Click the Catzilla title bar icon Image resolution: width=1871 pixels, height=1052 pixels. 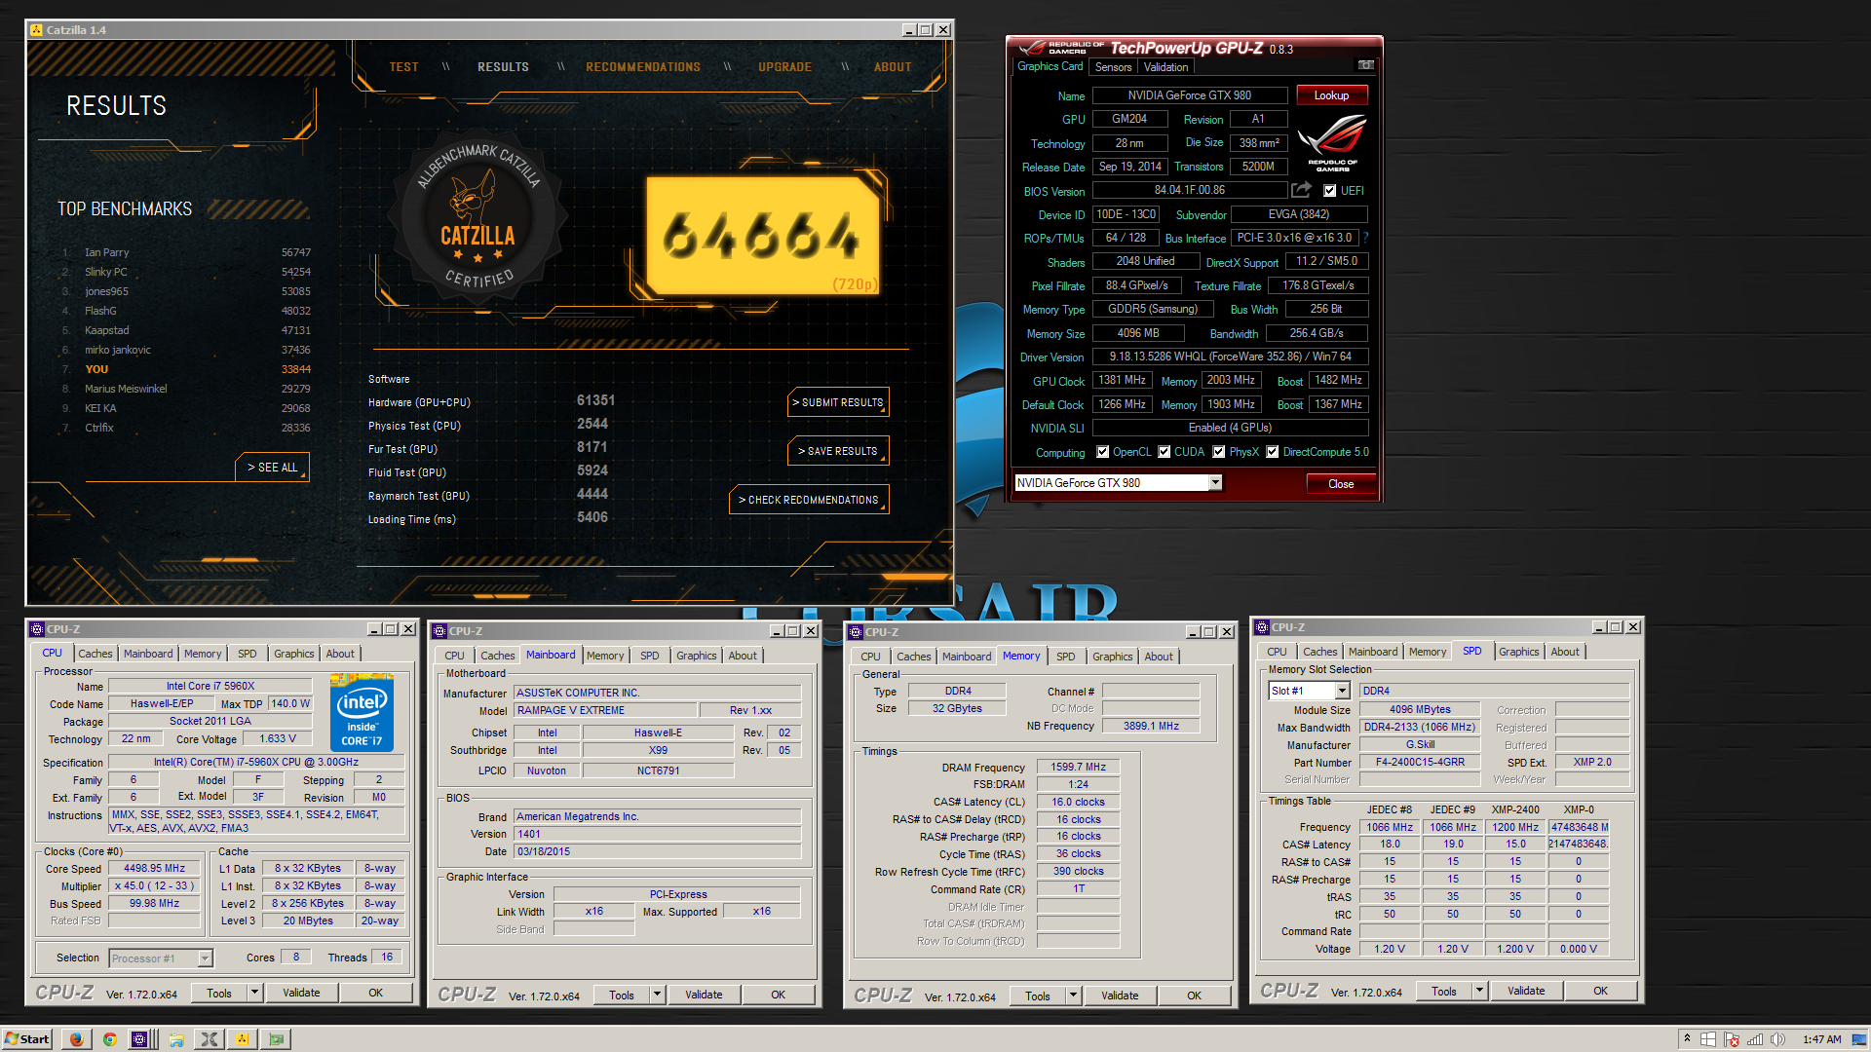pyautogui.click(x=37, y=30)
